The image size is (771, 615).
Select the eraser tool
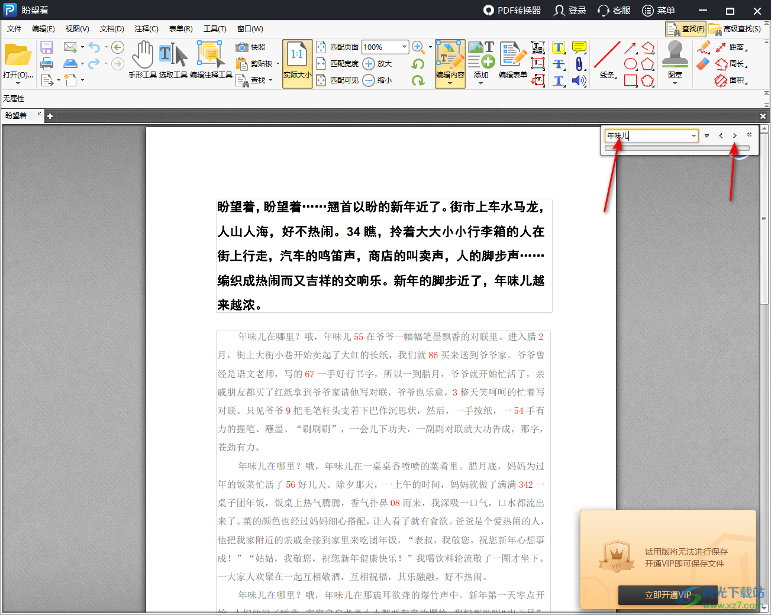pyautogui.click(x=704, y=63)
